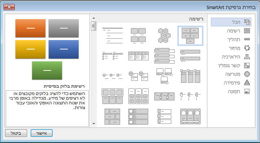Pick the selected Basic Block List layout thumbnail

click(x=190, y=35)
